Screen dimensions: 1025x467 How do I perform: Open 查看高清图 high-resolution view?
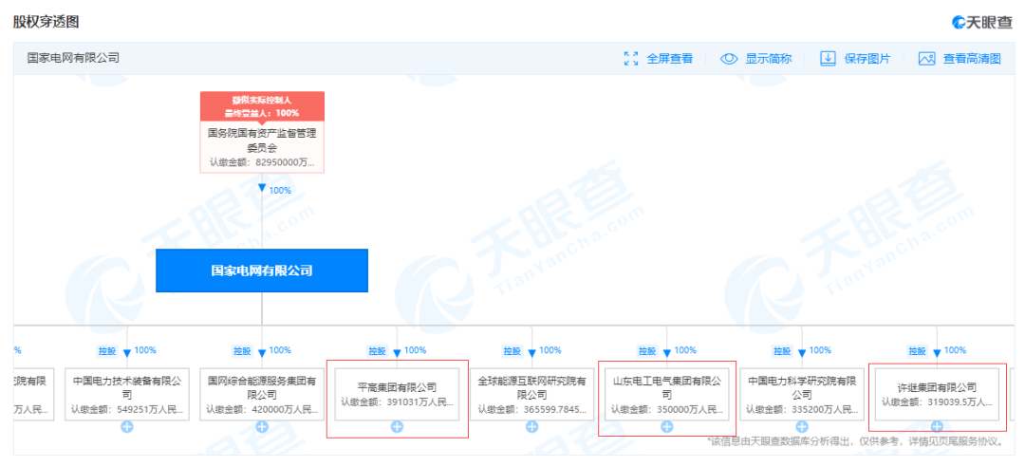[971, 59]
